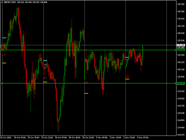Click the 30 Oct 07:00 time axis label

[61, 138]
